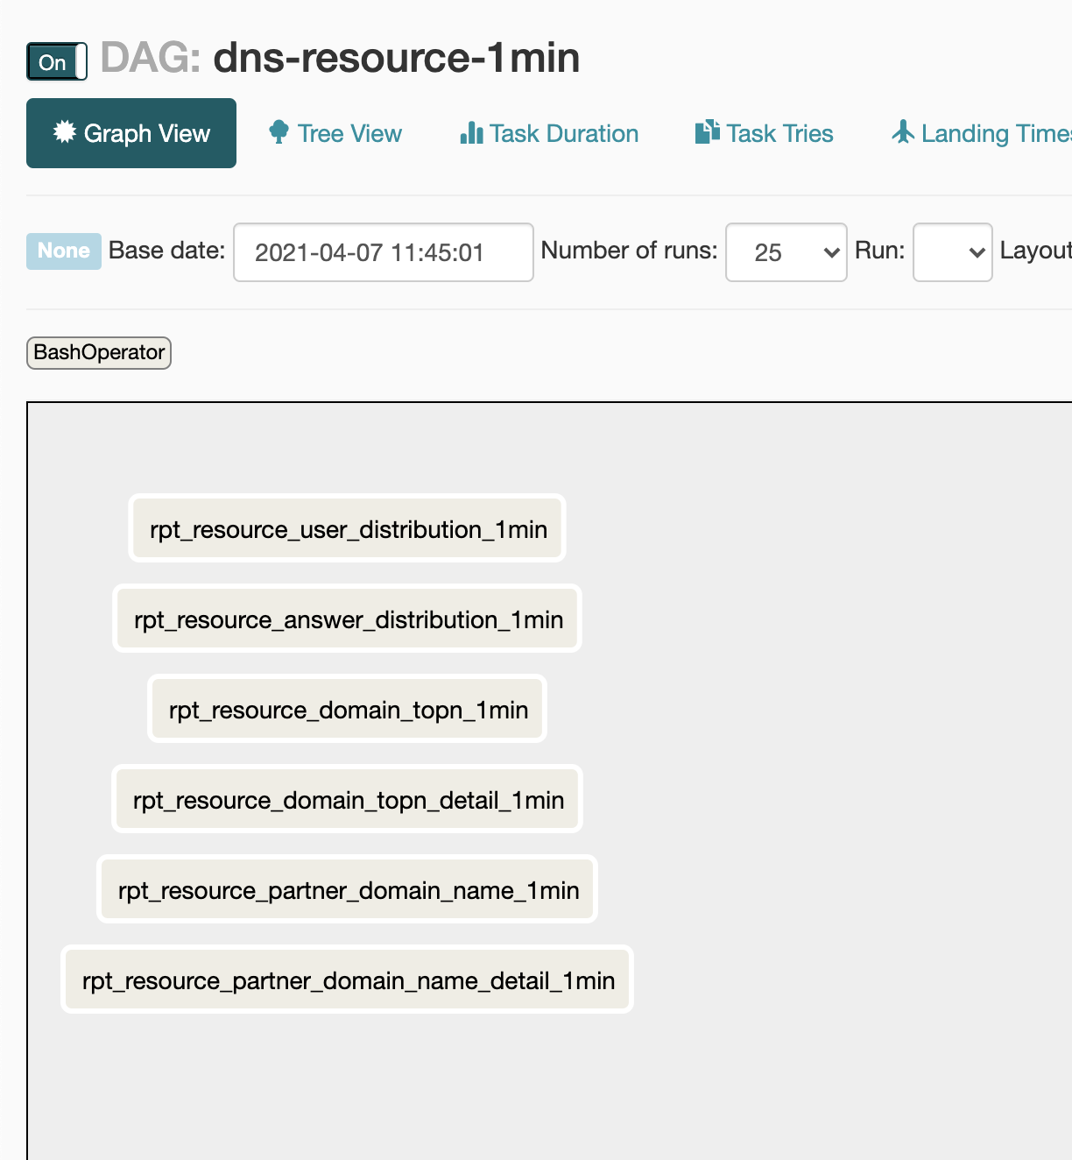Image resolution: width=1072 pixels, height=1160 pixels.
Task: Switch to the Tree View tab
Action: point(335,133)
